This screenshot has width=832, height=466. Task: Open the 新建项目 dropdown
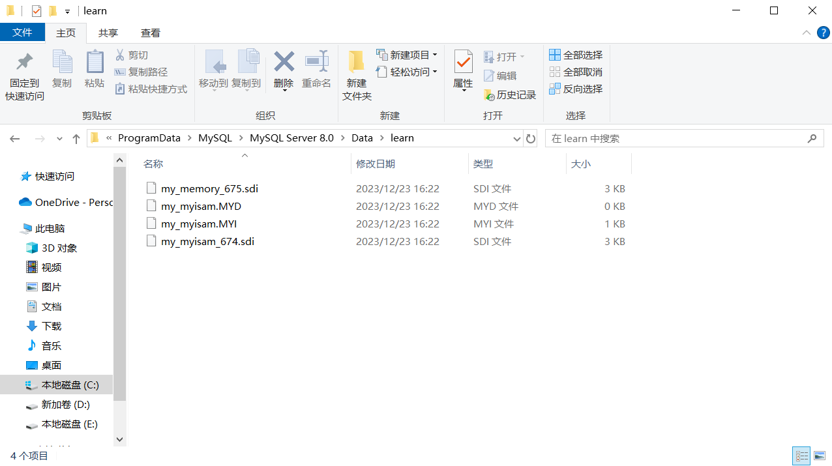pyautogui.click(x=407, y=55)
